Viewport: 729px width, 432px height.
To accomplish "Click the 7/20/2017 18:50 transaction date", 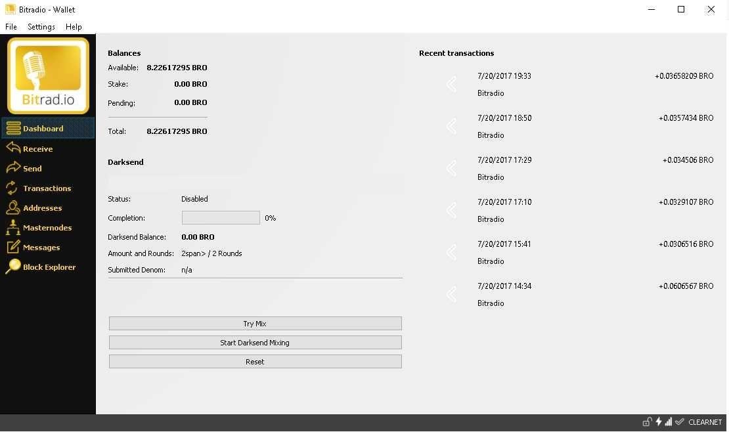I will 504,118.
